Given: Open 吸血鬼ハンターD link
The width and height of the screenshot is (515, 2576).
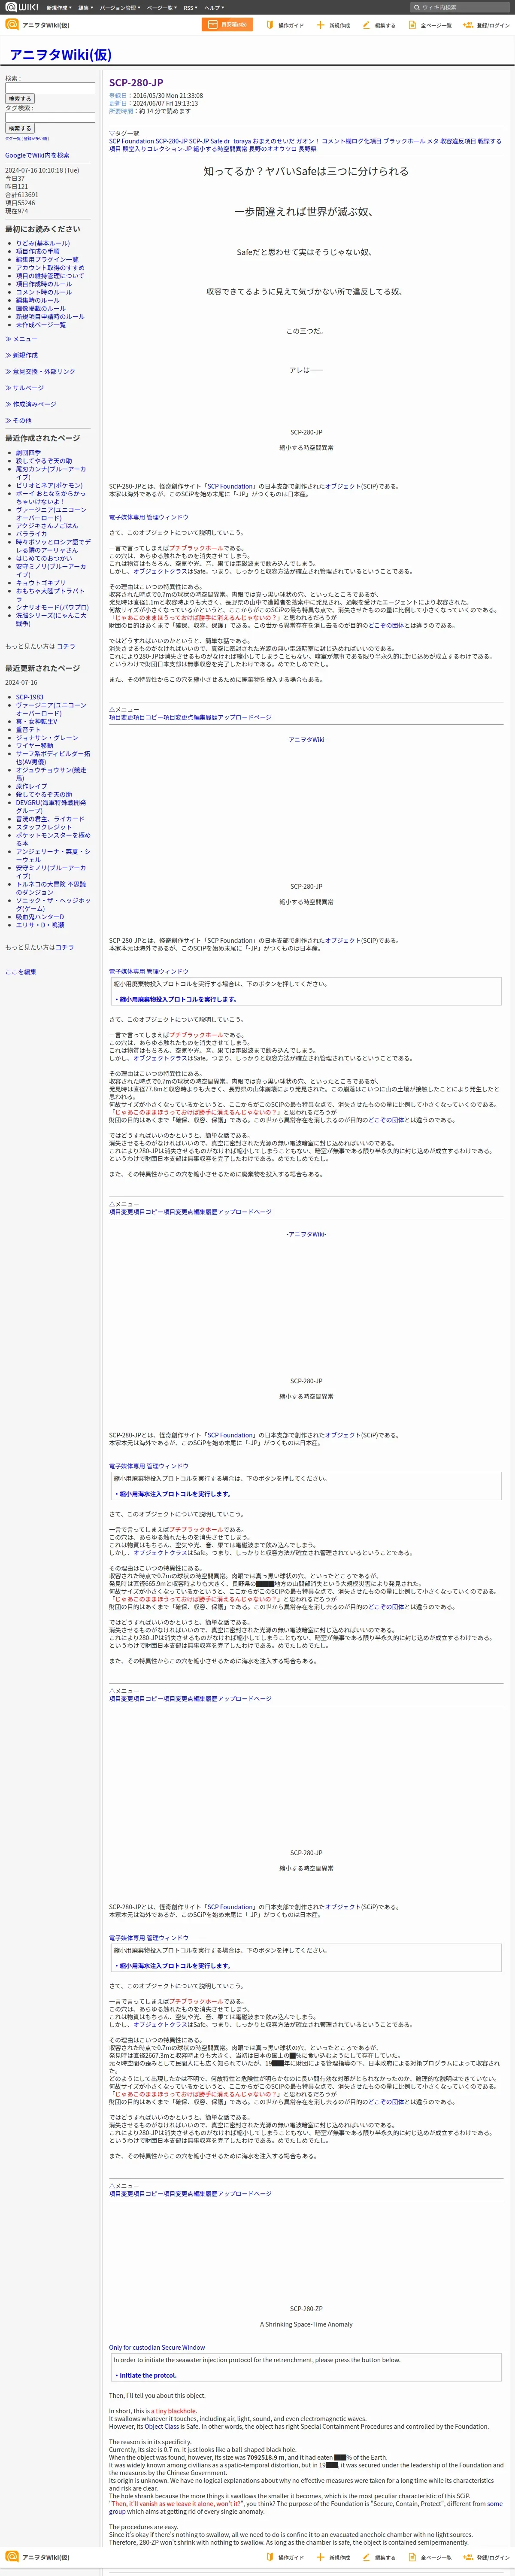Looking at the screenshot, I should coord(40,917).
